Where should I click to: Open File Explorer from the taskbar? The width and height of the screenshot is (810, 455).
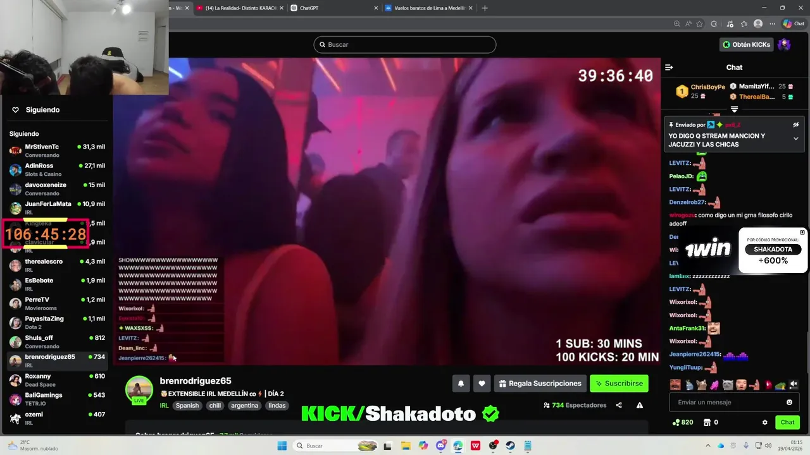point(406,446)
